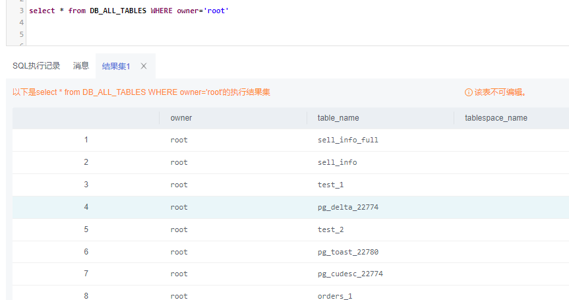Select the 结果集1 tab
Screen dimensions: 569x300
click(x=116, y=66)
